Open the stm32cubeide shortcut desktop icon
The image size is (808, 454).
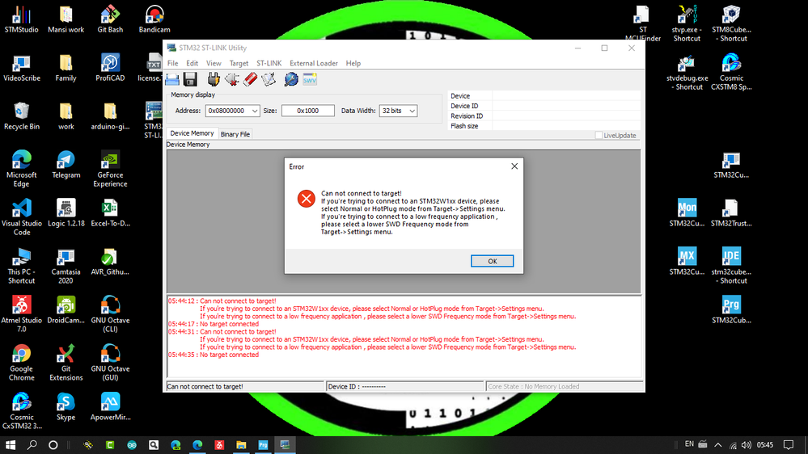[731, 265]
